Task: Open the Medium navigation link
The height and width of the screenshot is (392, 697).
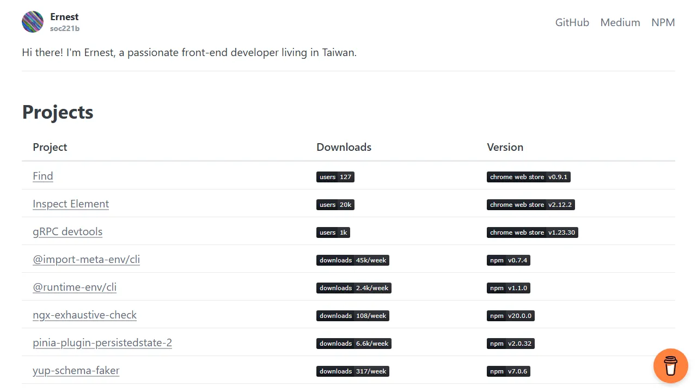Action: pyautogui.click(x=620, y=22)
